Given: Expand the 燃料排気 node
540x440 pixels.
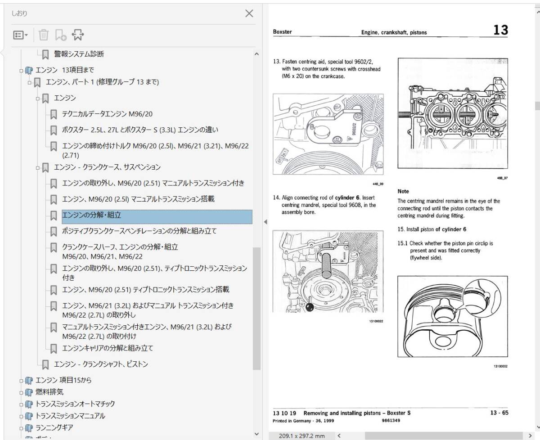Looking at the screenshot, I should pyautogui.click(x=21, y=392).
